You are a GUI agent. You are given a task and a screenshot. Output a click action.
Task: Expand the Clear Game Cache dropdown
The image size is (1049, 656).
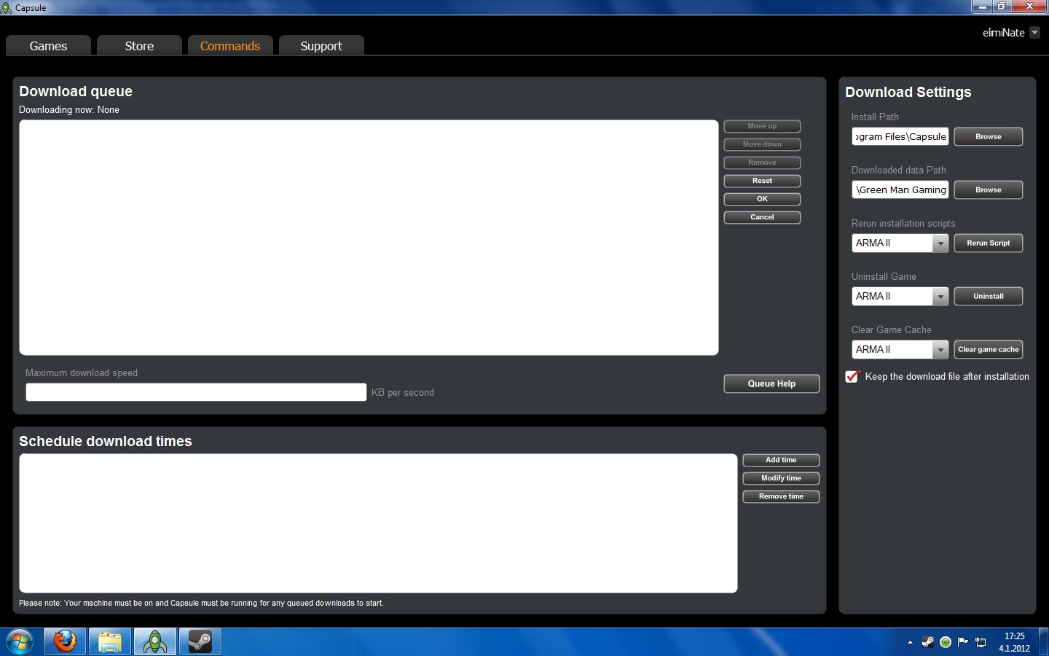point(940,350)
